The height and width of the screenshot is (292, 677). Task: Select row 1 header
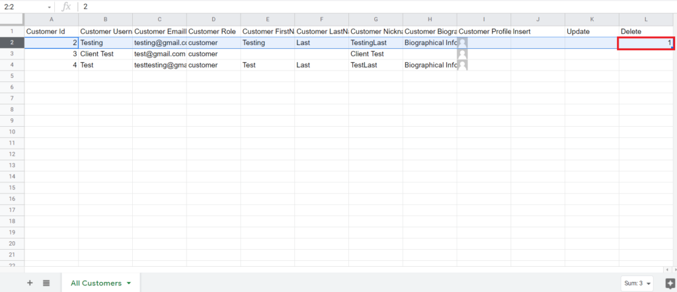click(12, 32)
